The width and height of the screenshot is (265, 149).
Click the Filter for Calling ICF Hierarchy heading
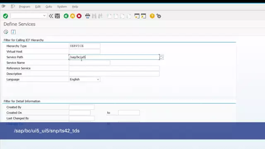[24, 40]
